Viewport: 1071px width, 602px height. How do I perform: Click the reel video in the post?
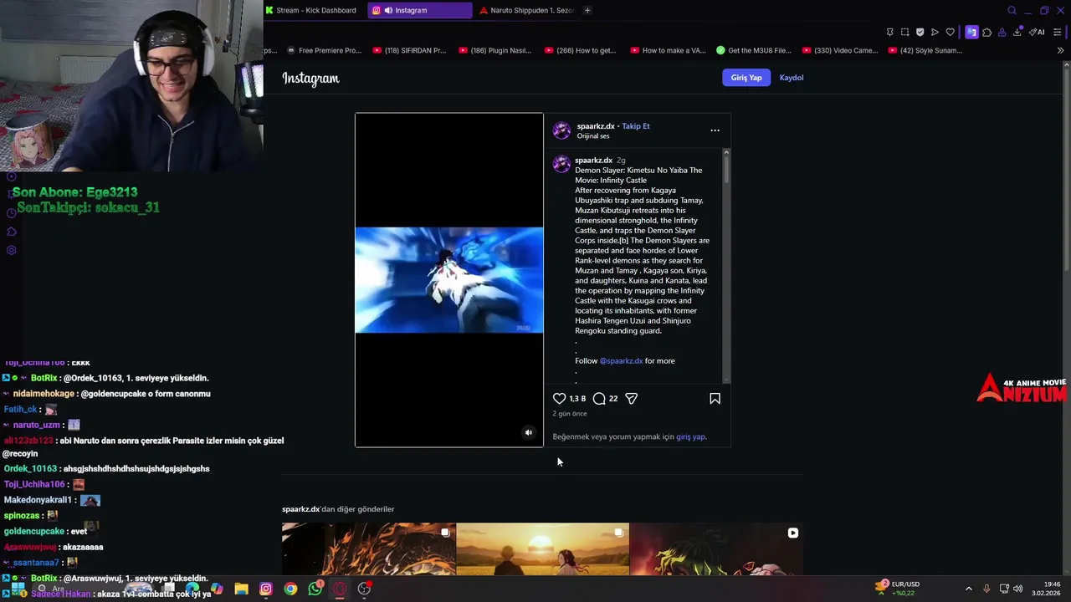(x=449, y=280)
